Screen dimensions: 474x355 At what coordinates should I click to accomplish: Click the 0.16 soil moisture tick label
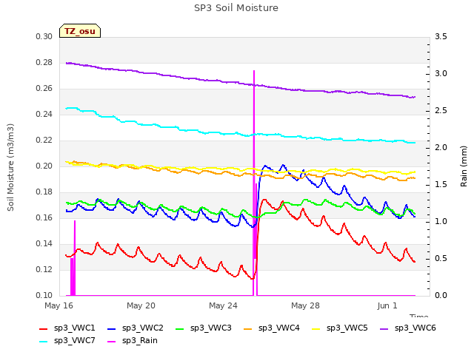tap(44, 218)
